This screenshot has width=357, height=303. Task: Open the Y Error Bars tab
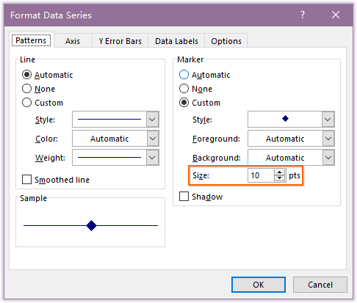click(120, 41)
